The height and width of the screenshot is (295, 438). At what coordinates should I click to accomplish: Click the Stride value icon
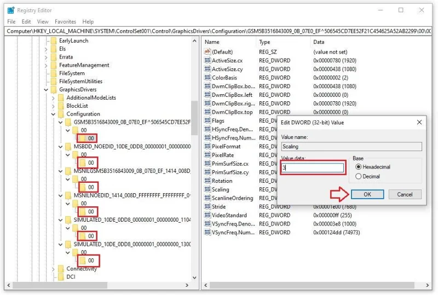coord(207,207)
